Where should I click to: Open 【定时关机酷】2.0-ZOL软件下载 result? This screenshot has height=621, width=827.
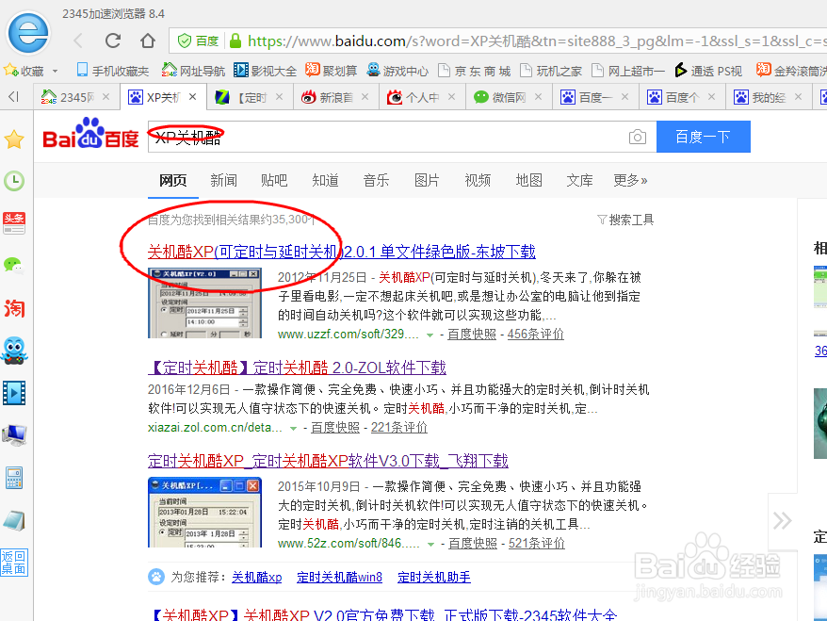[297, 368]
